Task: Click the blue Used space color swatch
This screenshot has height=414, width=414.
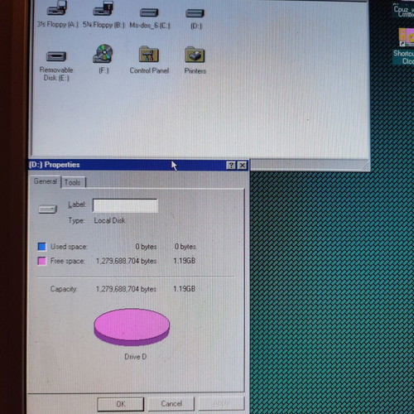Action: click(x=42, y=247)
